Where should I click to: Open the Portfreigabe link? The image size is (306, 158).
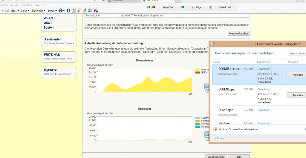(93, 16)
